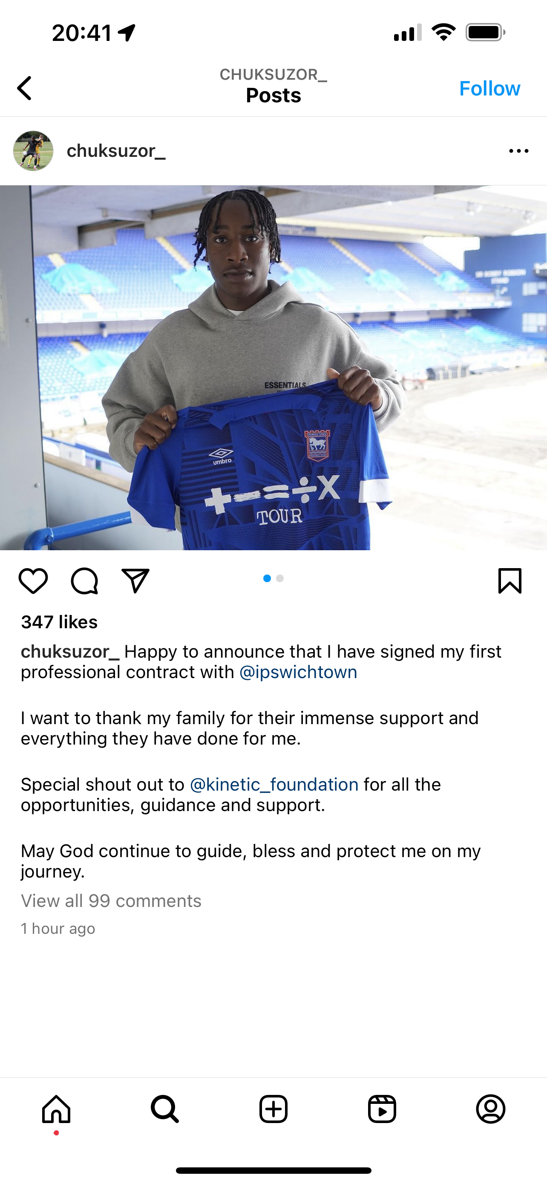Viewport: 547px width, 1184px height.
Task: View all 99 comments
Action: click(111, 901)
